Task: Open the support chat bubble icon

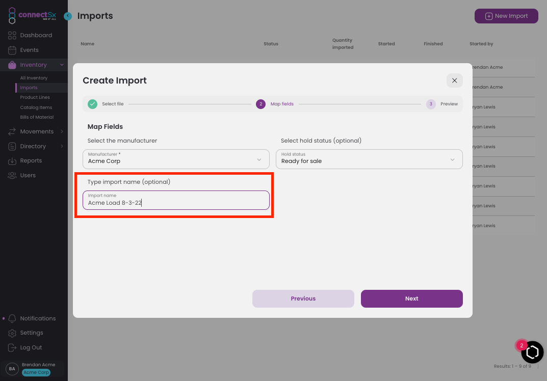Action: click(532, 352)
